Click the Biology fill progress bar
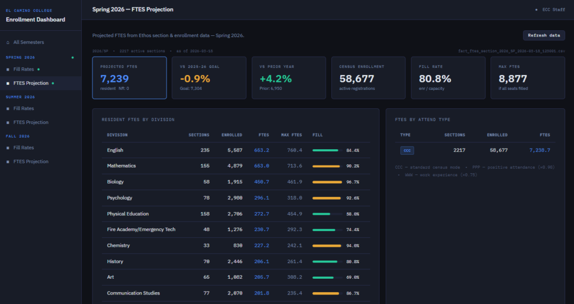 click(x=327, y=182)
